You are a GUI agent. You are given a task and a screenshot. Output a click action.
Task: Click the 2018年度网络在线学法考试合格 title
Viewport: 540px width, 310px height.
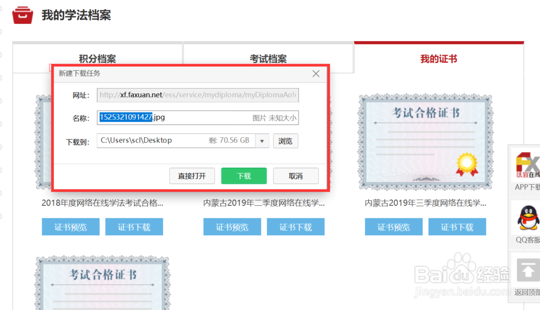102,203
